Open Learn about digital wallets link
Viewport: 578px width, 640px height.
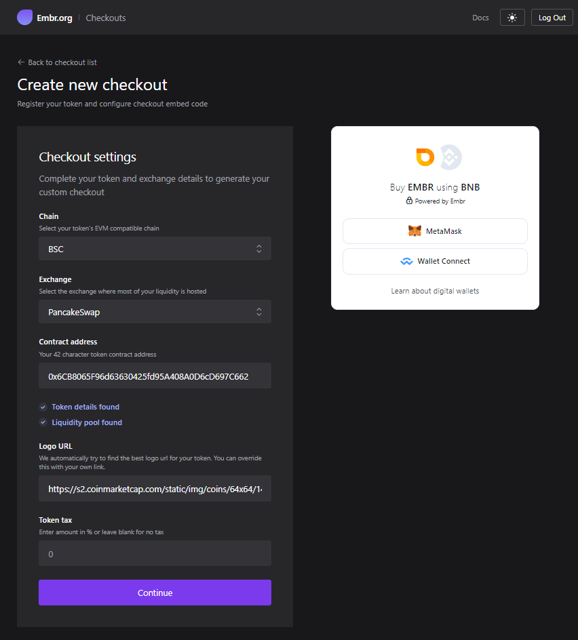435,291
